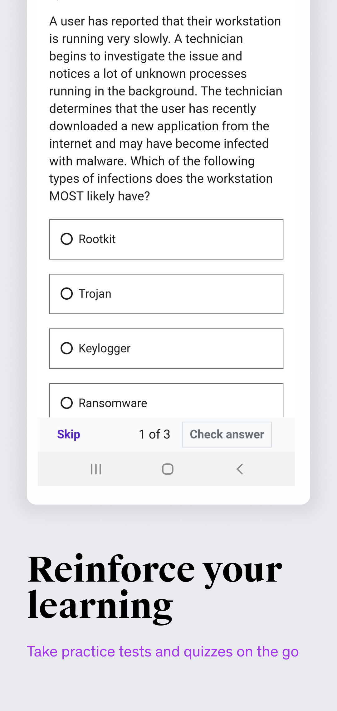Image resolution: width=337 pixels, height=711 pixels.
Task: Select the Rootkit radio circle
Action: [67, 239]
